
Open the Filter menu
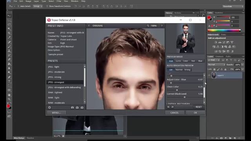(59, 1)
